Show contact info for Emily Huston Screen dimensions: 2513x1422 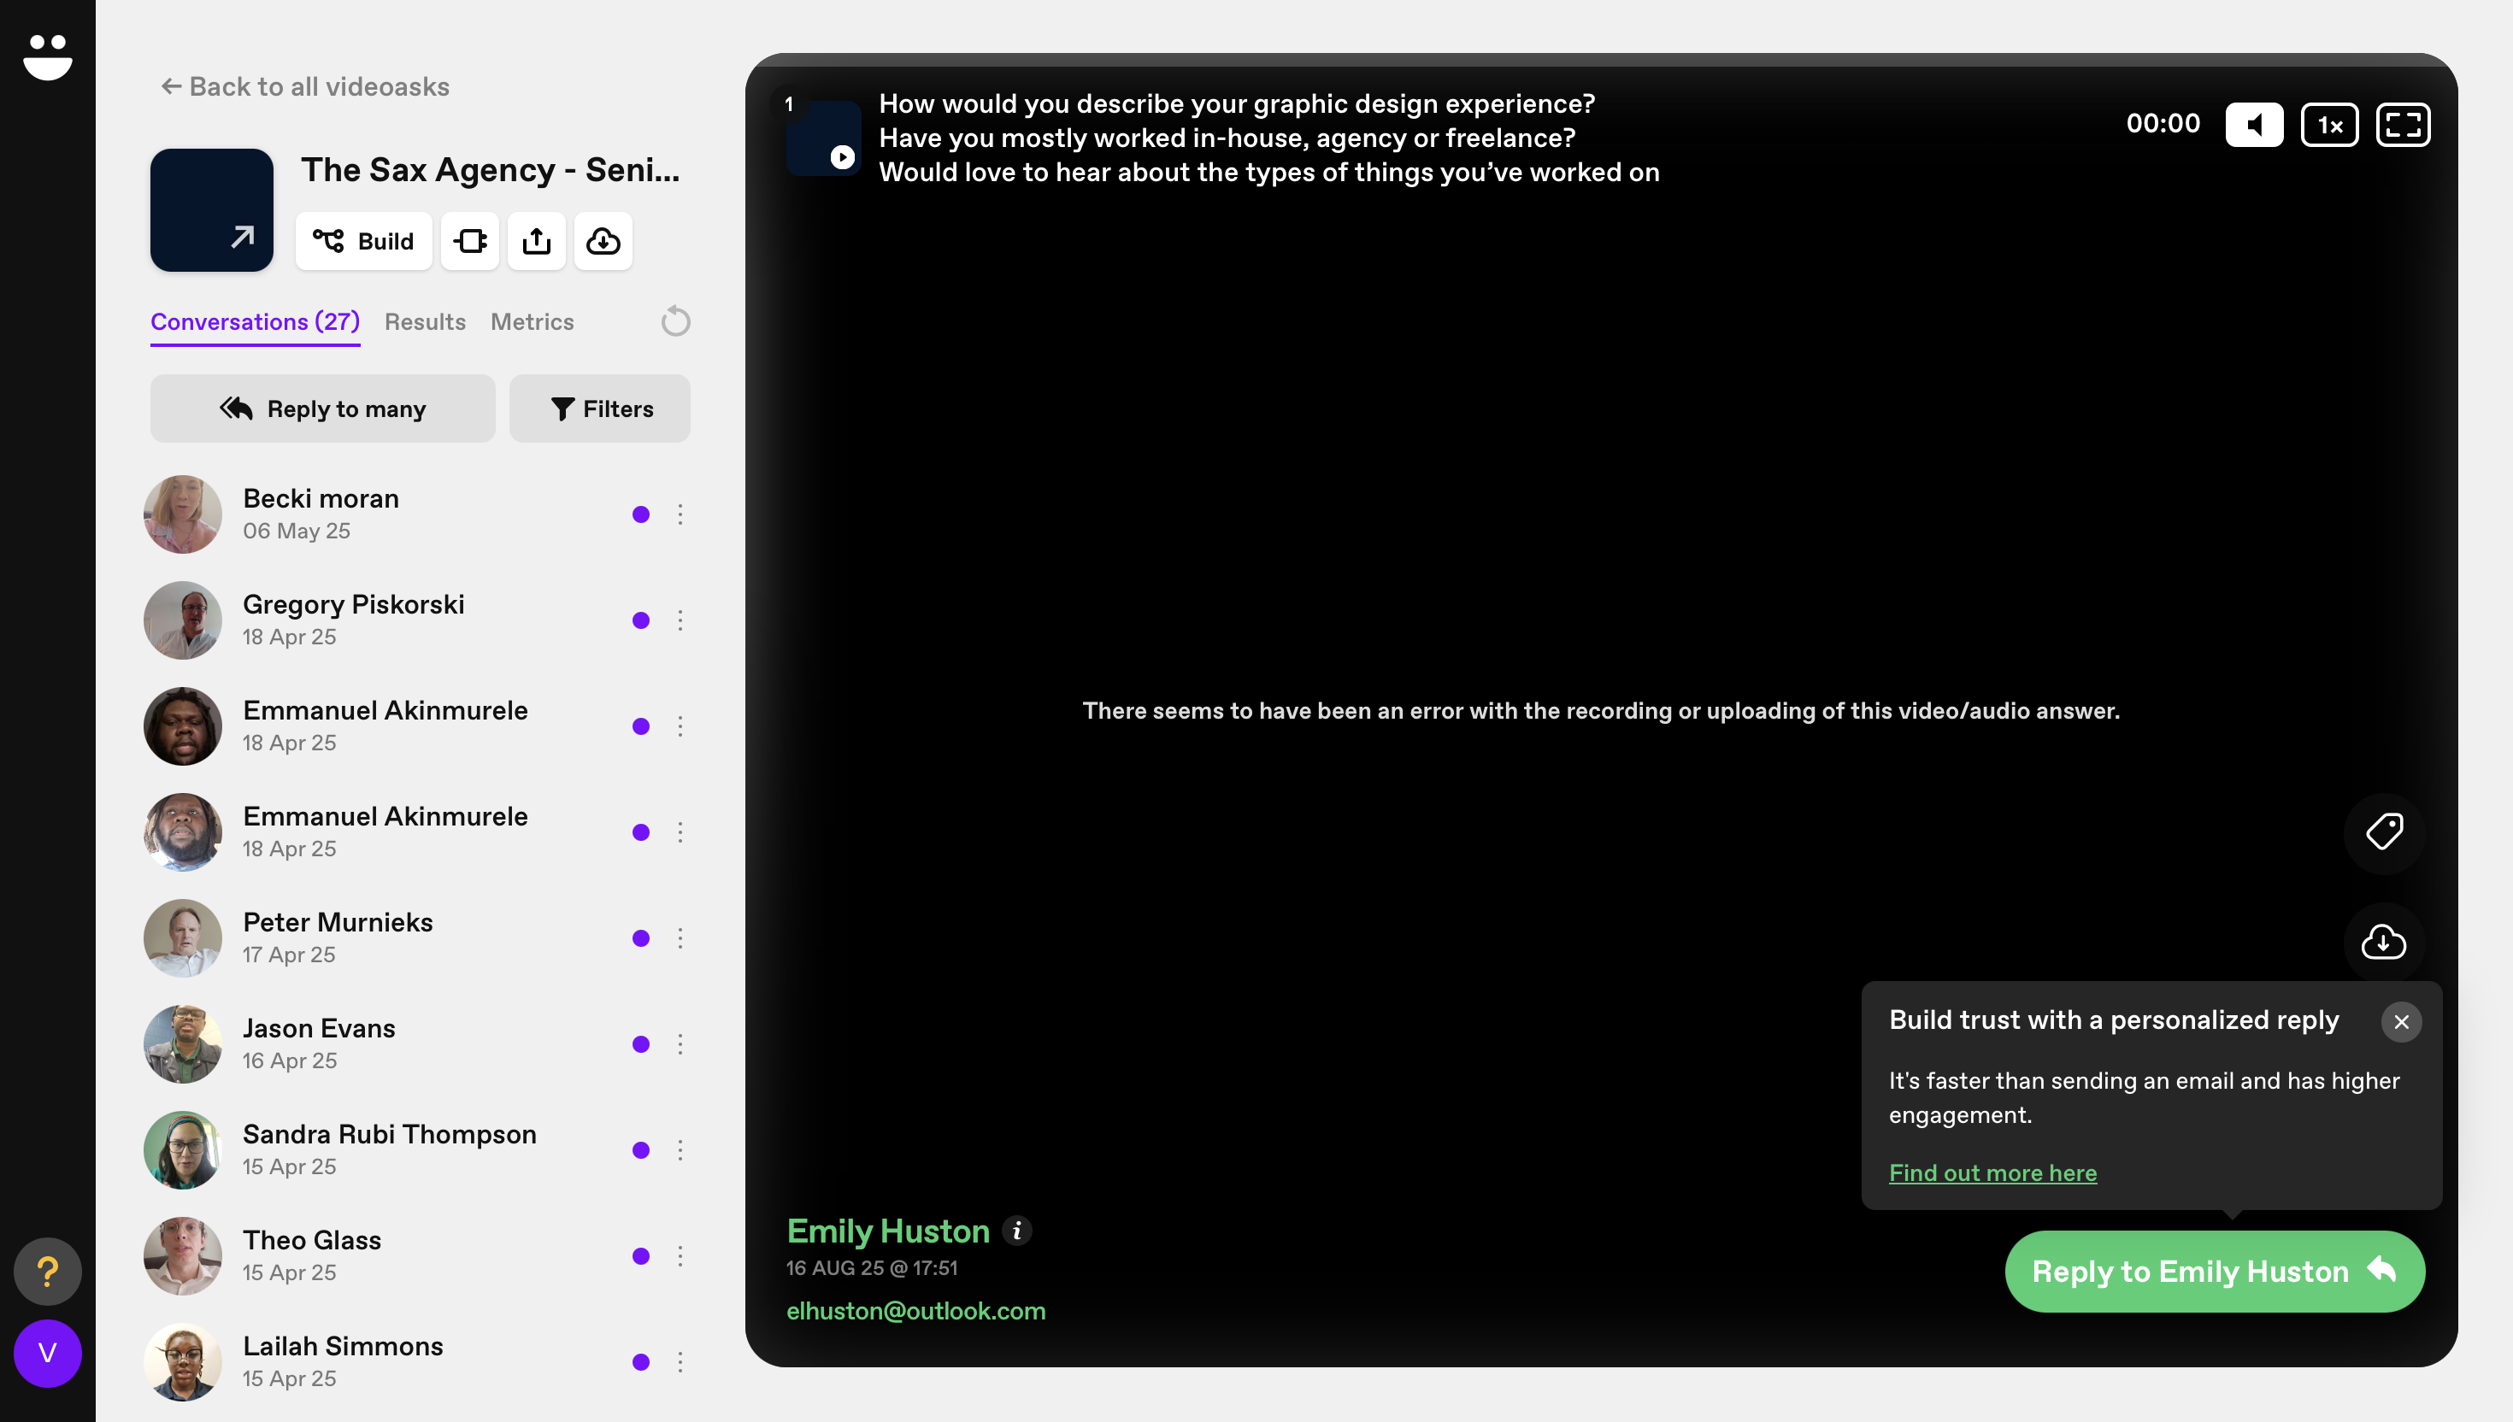point(1016,1231)
